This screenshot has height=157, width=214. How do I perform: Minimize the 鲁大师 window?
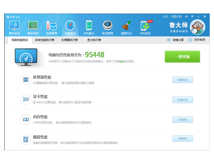tap(198, 17)
